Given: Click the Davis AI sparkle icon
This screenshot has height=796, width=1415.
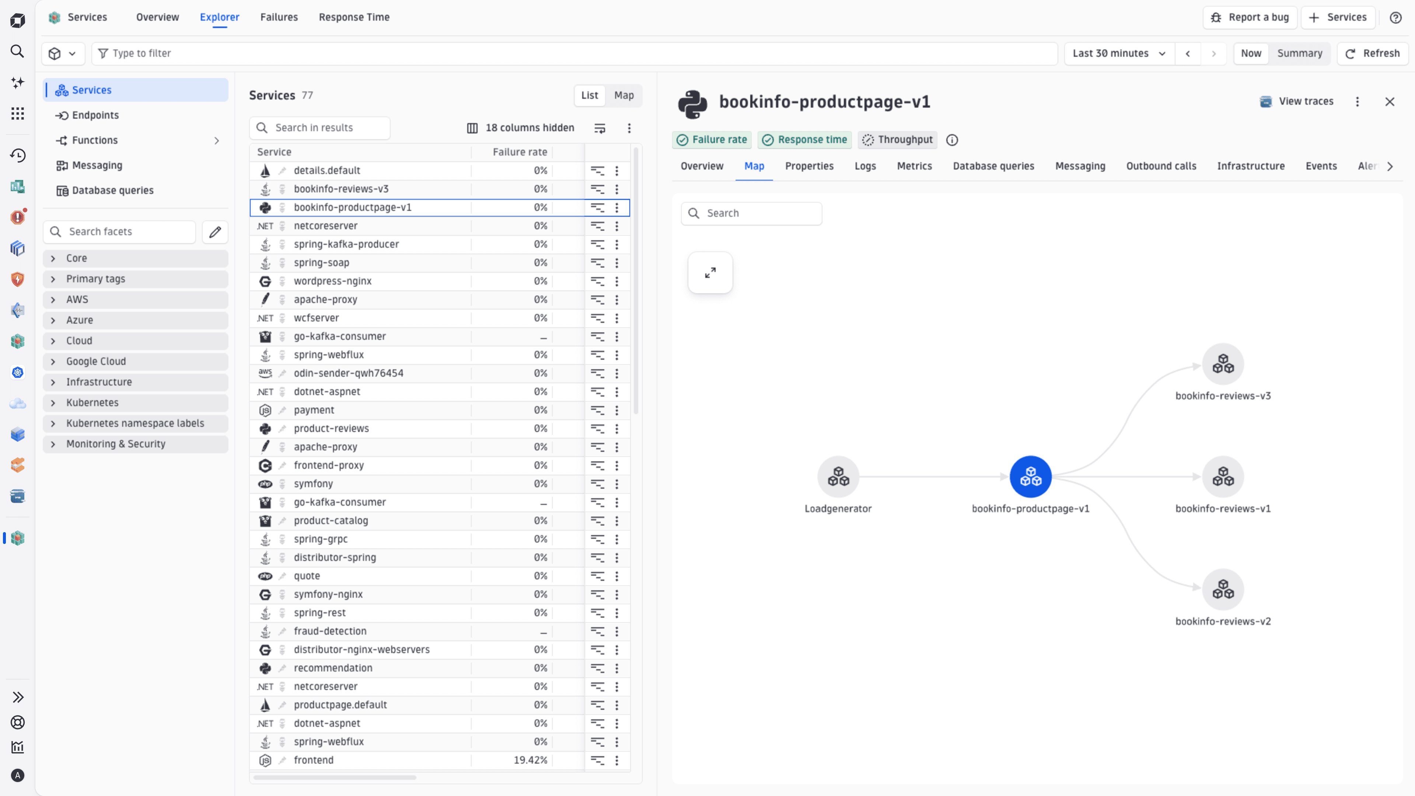Looking at the screenshot, I should [x=18, y=83].
